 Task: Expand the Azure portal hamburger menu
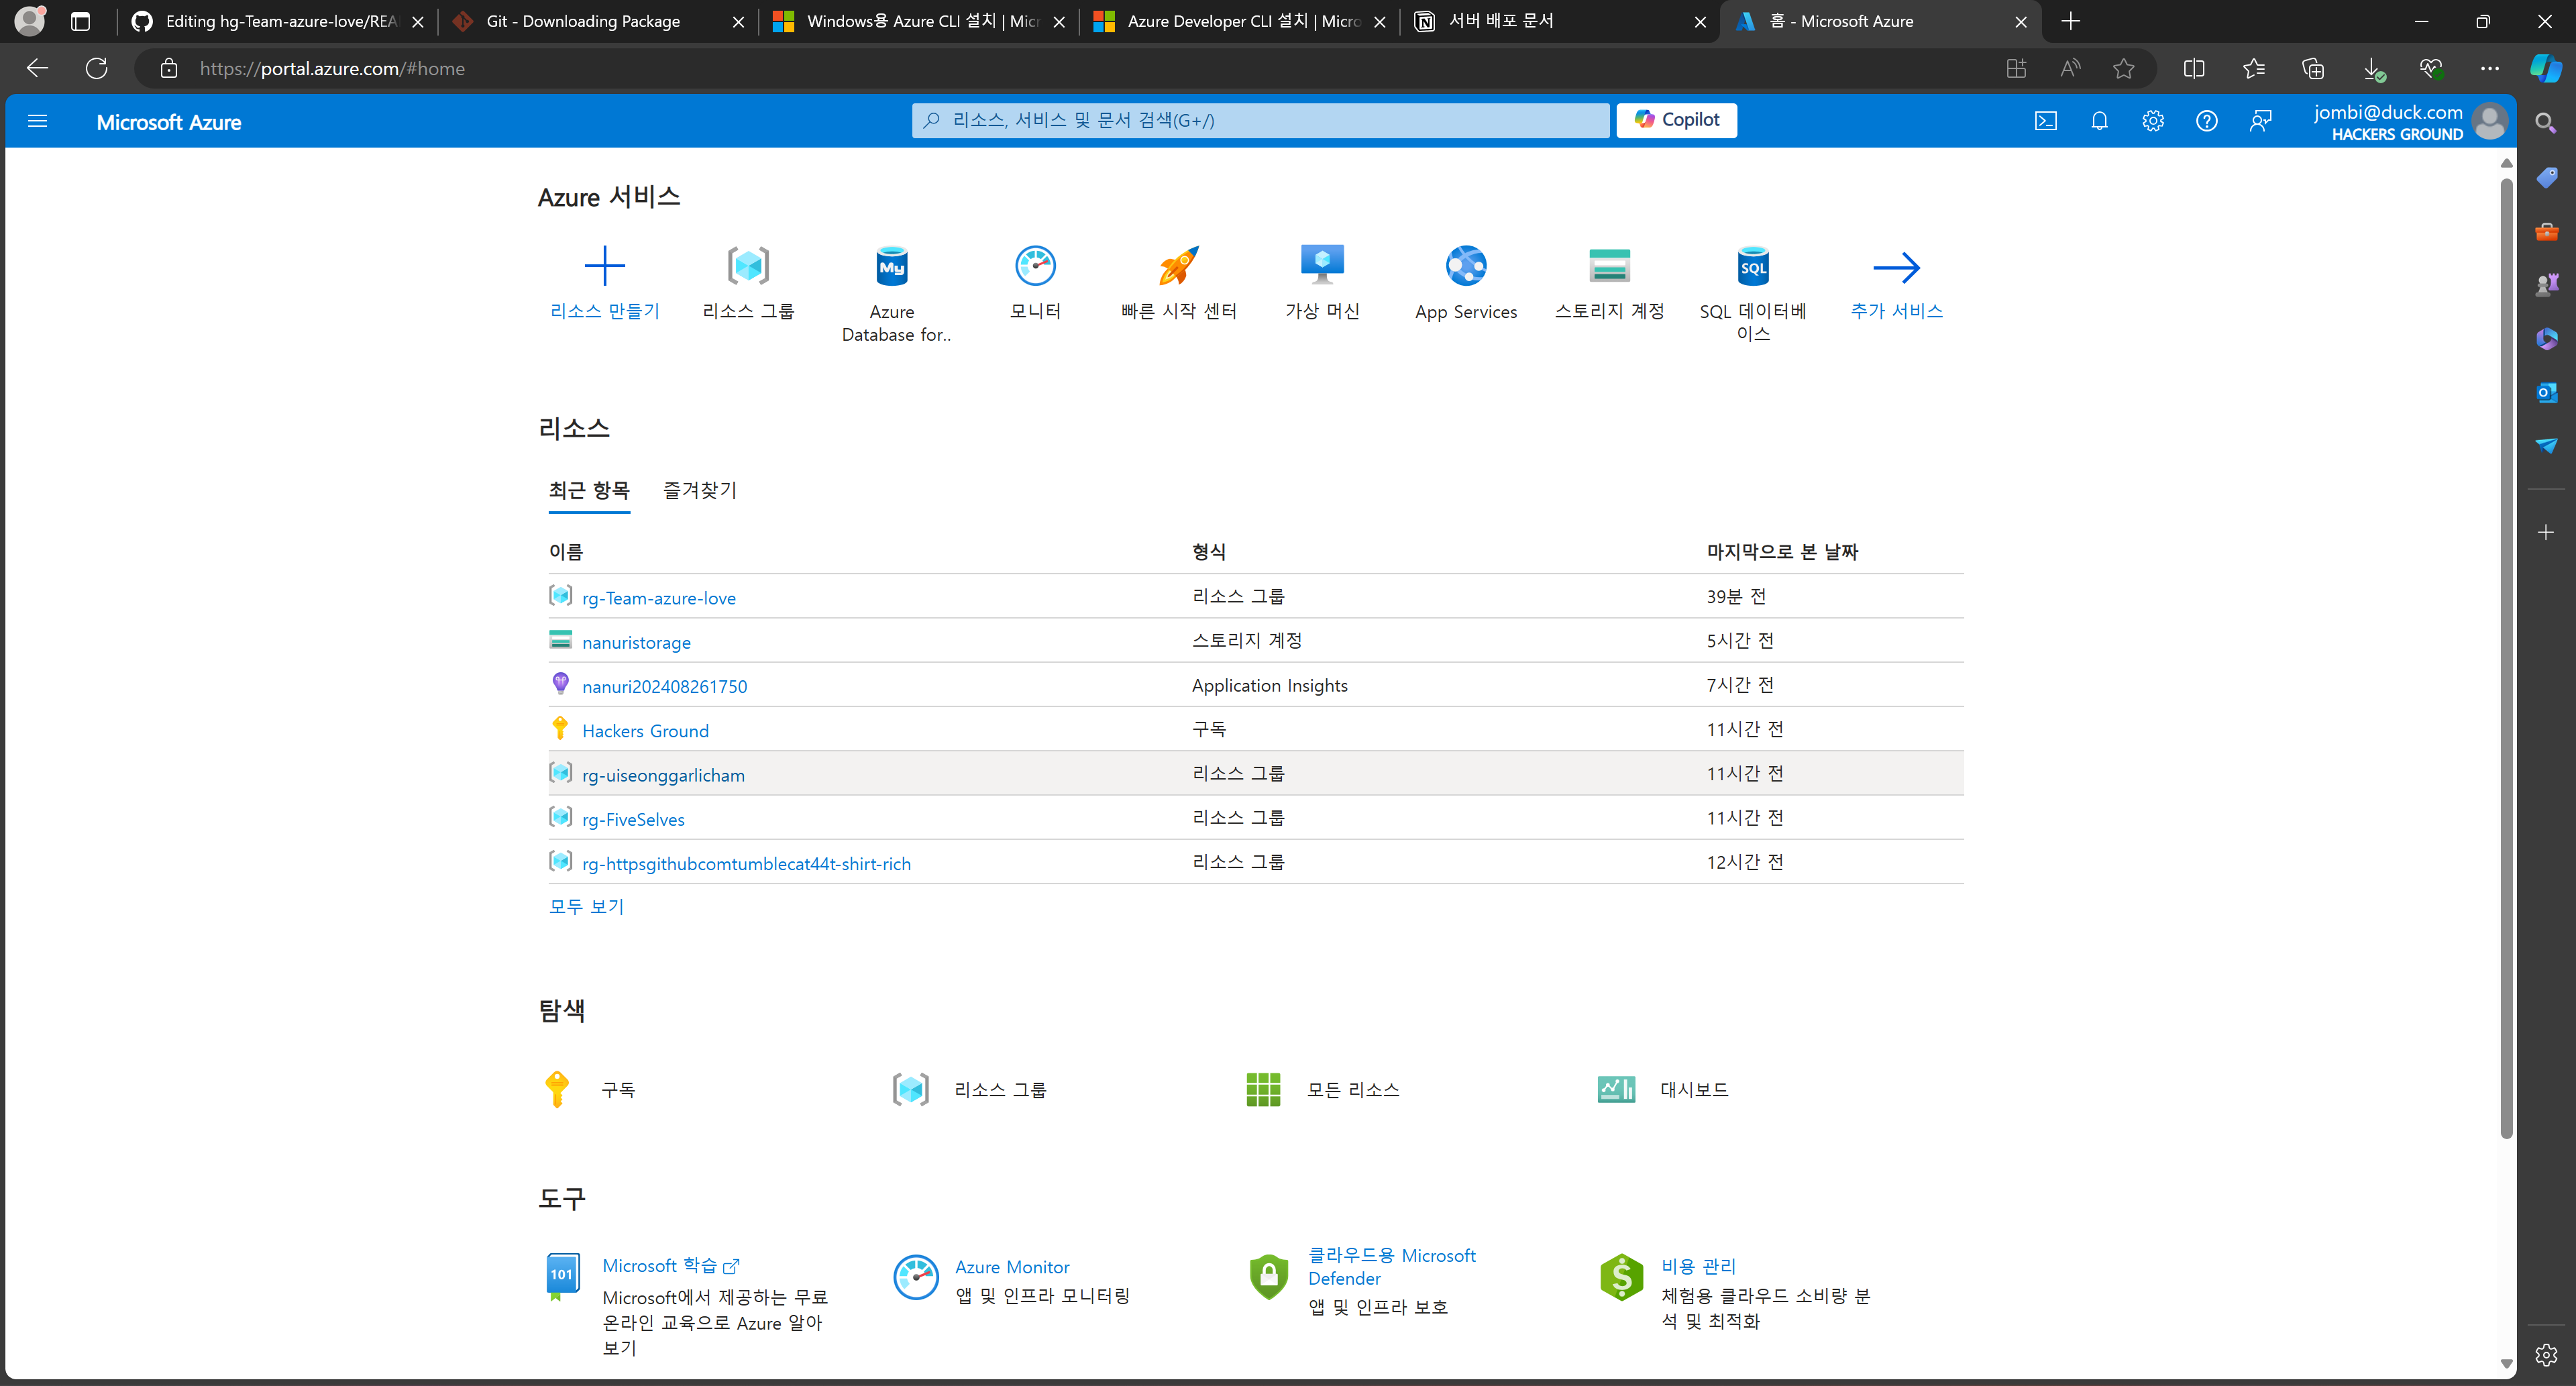click(38, 121)
